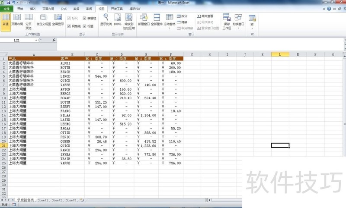Open 自定义视图 custom views
Image resolution: width=346 pixels, height=208 pixels.
coord(44,20)
